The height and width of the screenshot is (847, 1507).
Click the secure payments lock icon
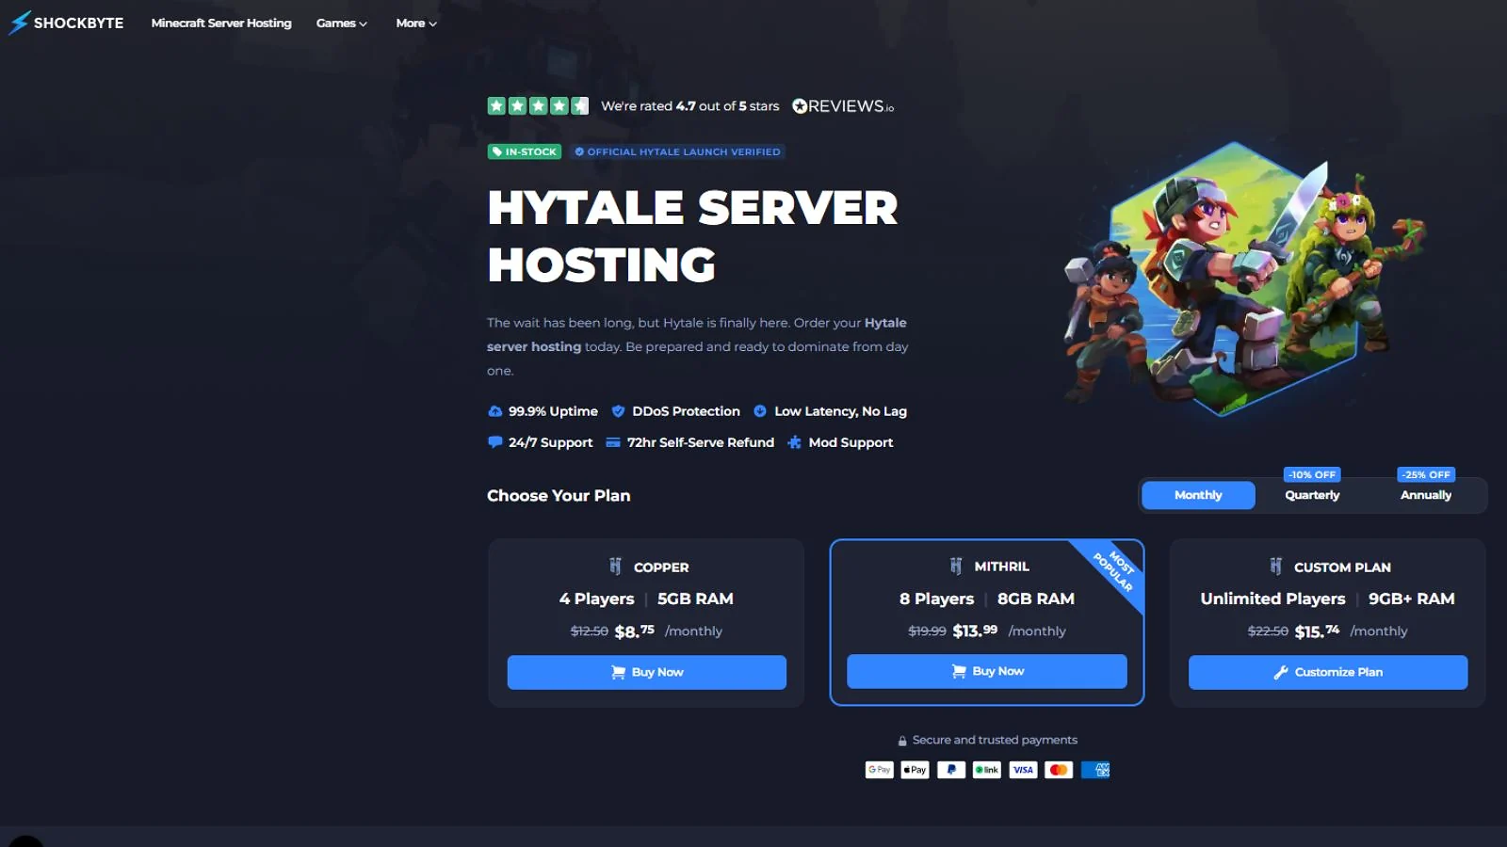coord(902,741)
